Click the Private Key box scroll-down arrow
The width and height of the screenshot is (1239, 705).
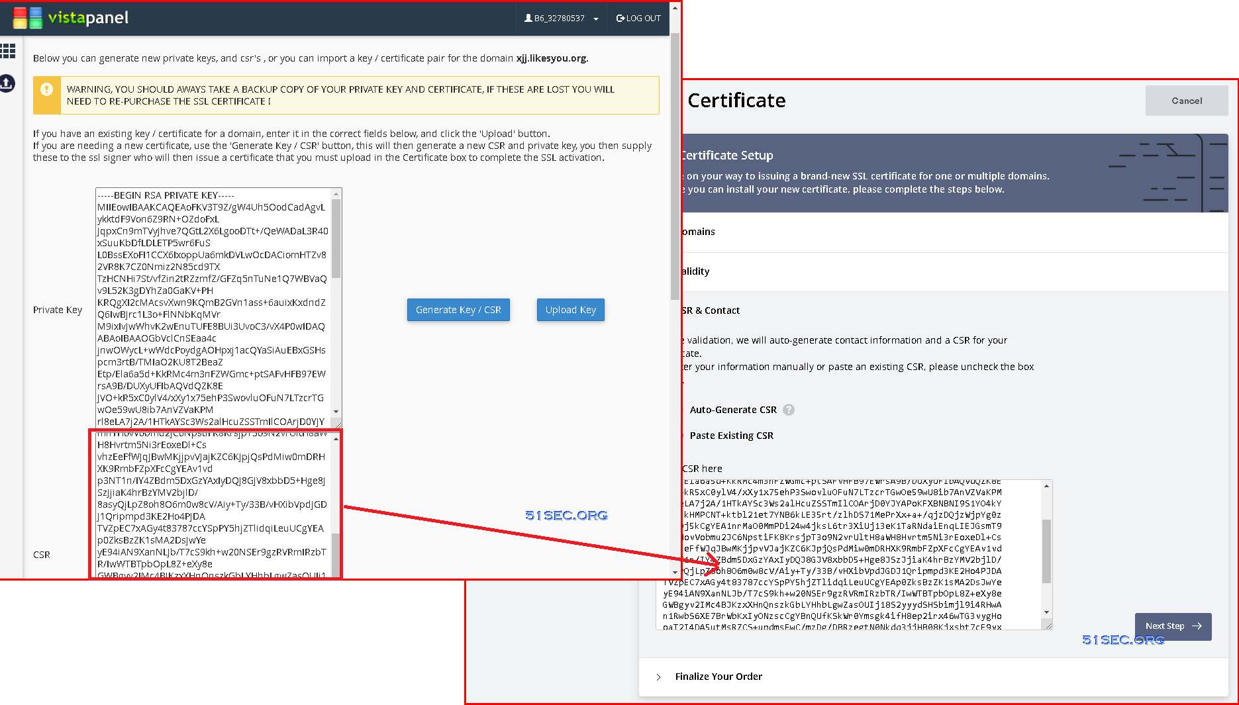point(336,412)
